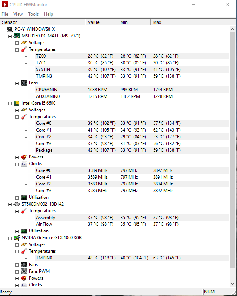The image size is (237, 296).
Task: Click the 3894 MHz max clock value
Action: 163,184
